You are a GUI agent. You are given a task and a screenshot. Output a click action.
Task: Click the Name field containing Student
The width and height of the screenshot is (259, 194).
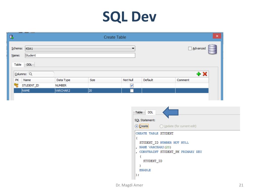(80, 55)
